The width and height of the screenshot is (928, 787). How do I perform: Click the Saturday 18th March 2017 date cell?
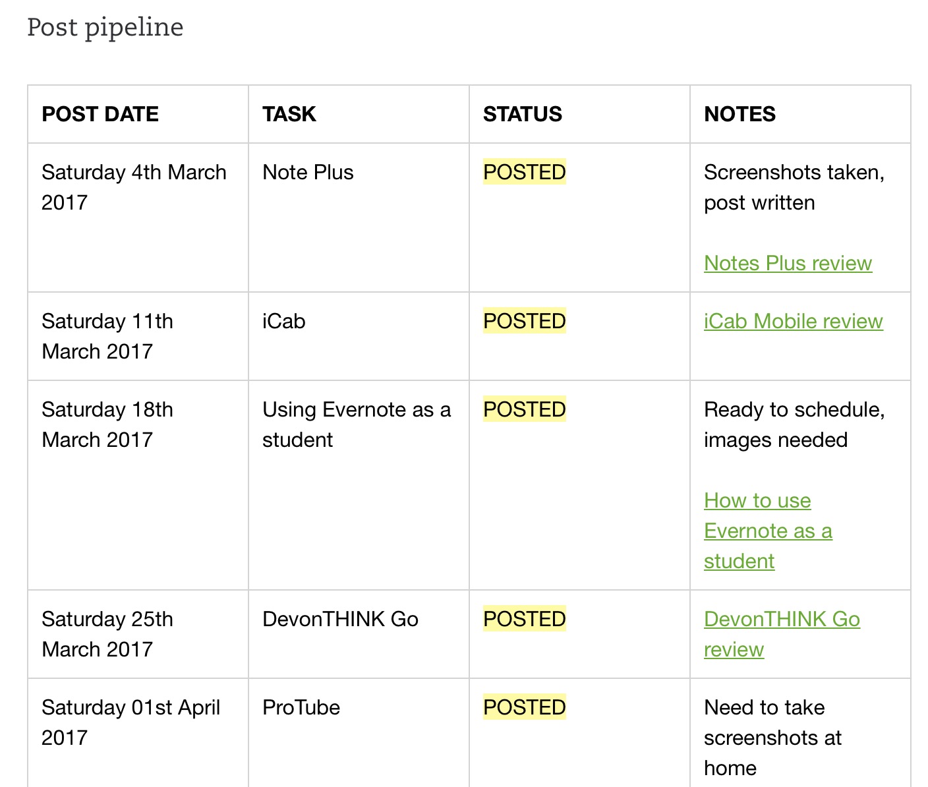(x=107, y=424)
